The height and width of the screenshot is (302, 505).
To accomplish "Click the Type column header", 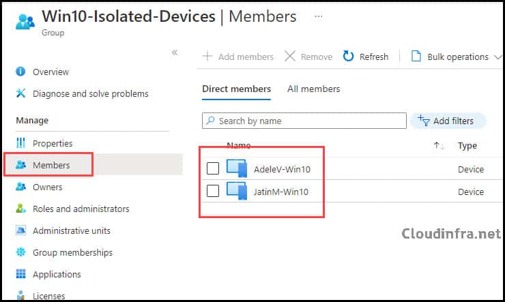I will (x=467, y=146).
